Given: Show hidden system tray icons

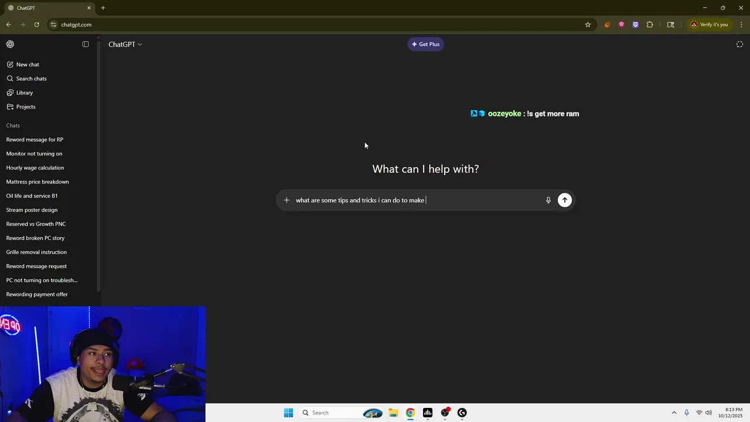Looking at the screenshot, I should (x=674, y=413).
